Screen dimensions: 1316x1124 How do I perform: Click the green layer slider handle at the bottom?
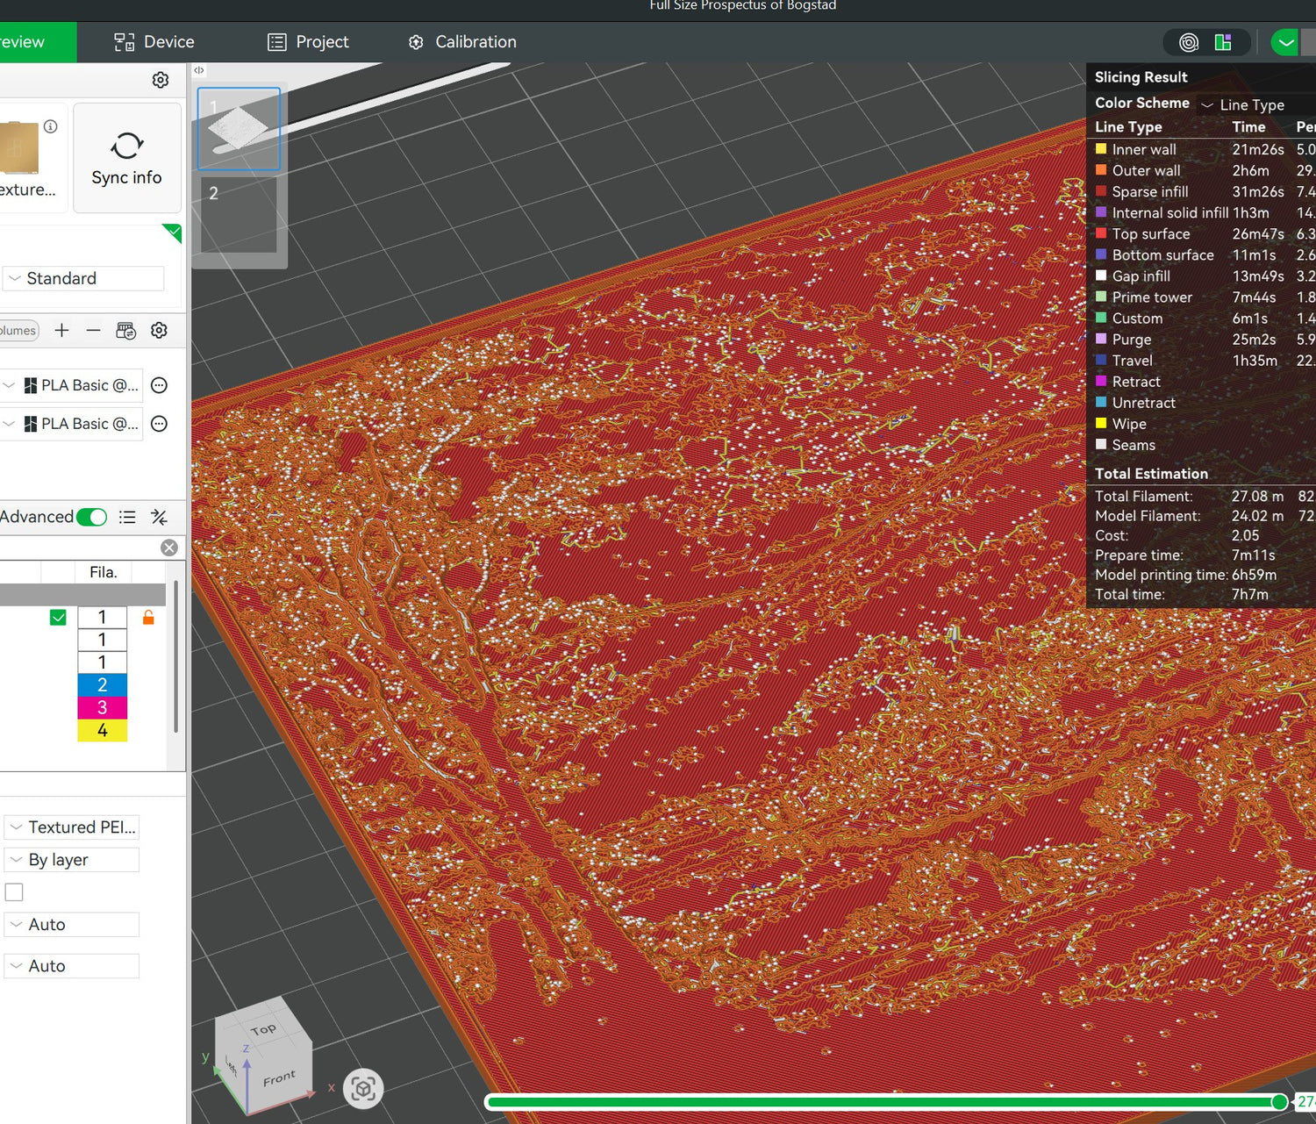(x=1280, y=1102)
